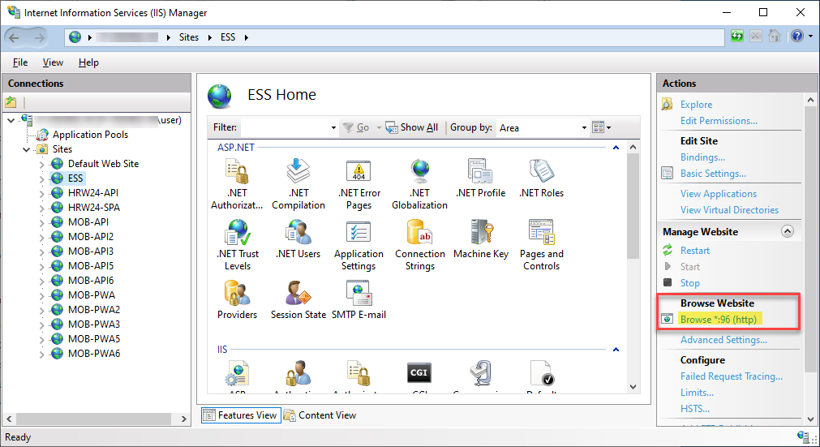Open Advanced Settings link
Screen dimensions: 820x447
pyautogui.click(x=723, y=340)
